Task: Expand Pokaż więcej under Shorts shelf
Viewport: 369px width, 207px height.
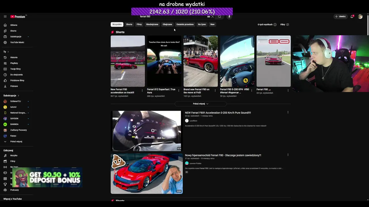Action: 201,104
